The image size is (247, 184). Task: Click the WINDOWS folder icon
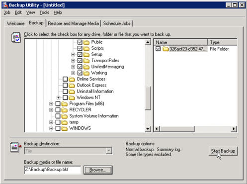pyautogui.click(x=65, y=128)
